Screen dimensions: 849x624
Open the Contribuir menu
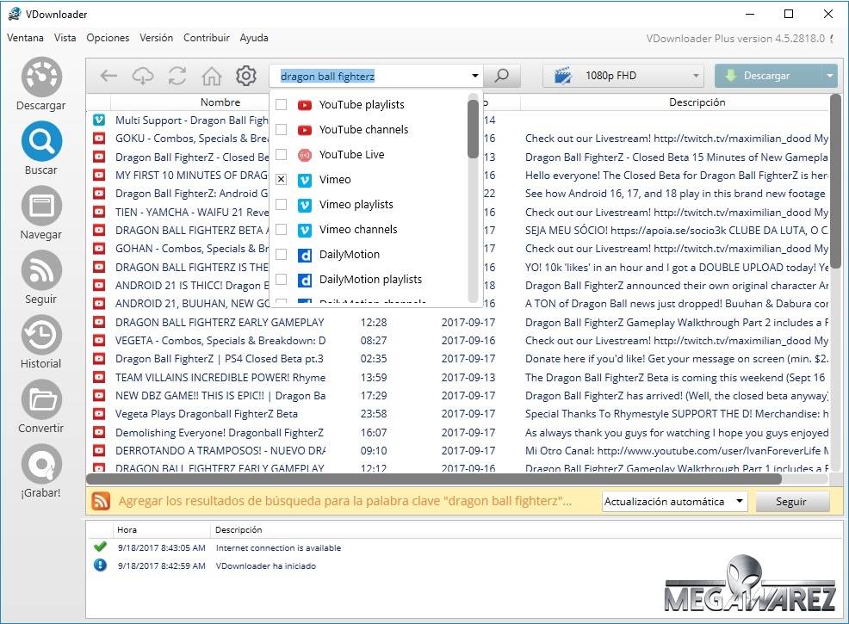(x=207, y=38)
